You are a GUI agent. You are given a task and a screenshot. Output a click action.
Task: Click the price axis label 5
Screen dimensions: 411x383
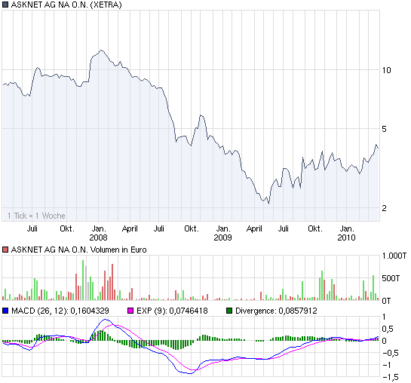pyautogui.click(x=384, y=129)
